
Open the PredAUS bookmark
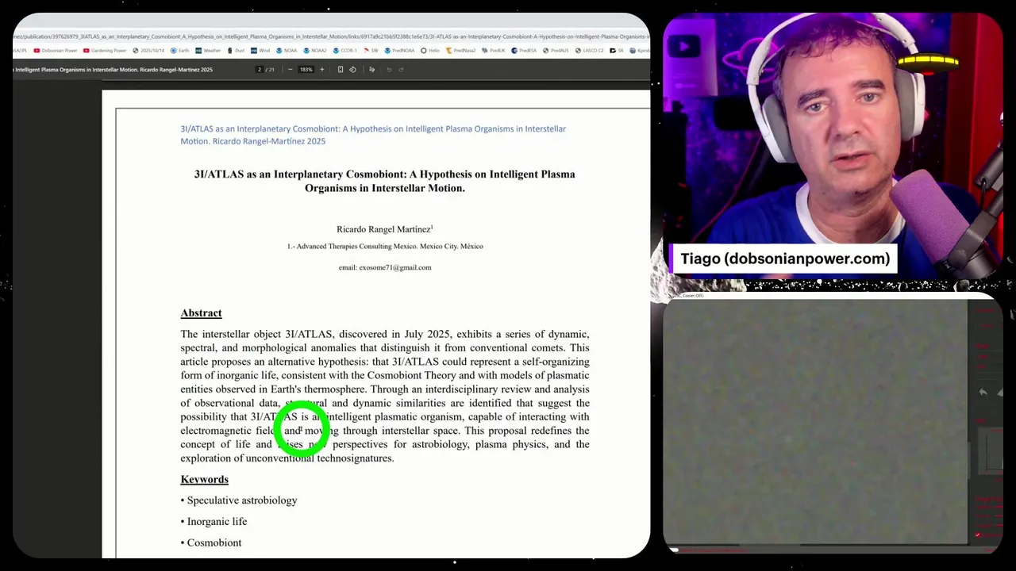[x=555, y=51]
